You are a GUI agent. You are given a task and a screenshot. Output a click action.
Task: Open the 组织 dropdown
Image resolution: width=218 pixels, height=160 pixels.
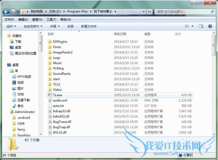point(11,26)
